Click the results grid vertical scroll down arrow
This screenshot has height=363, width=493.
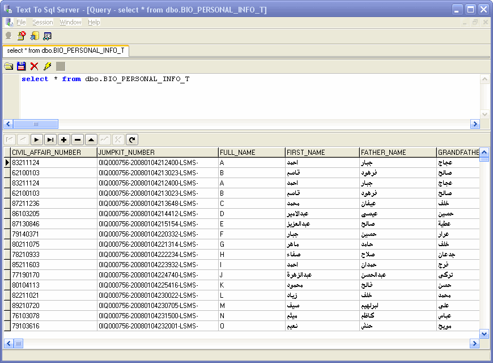(x=484, y=334)
